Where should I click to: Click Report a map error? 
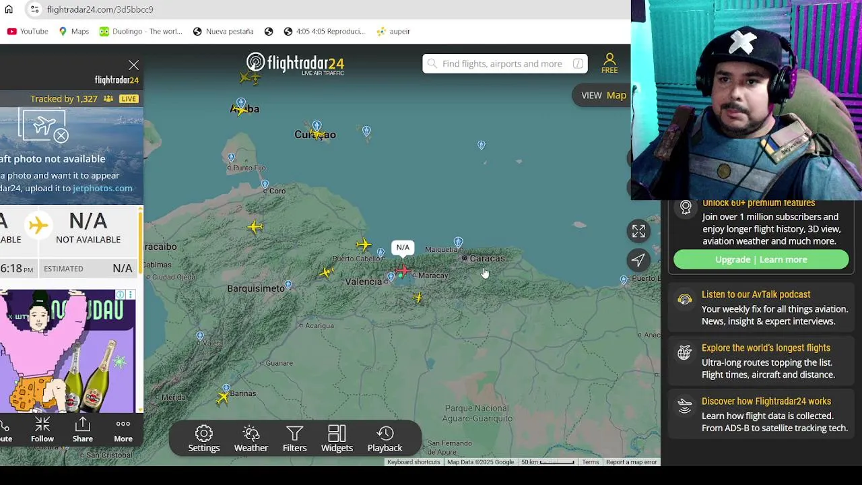tap(631, 462)
